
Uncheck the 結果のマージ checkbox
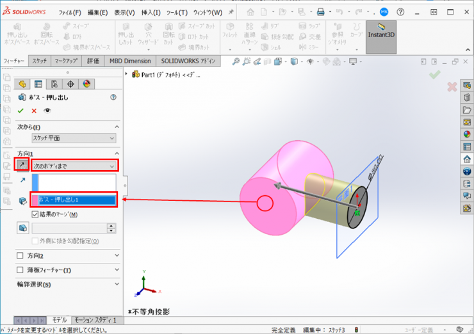[x=35, y=214]
